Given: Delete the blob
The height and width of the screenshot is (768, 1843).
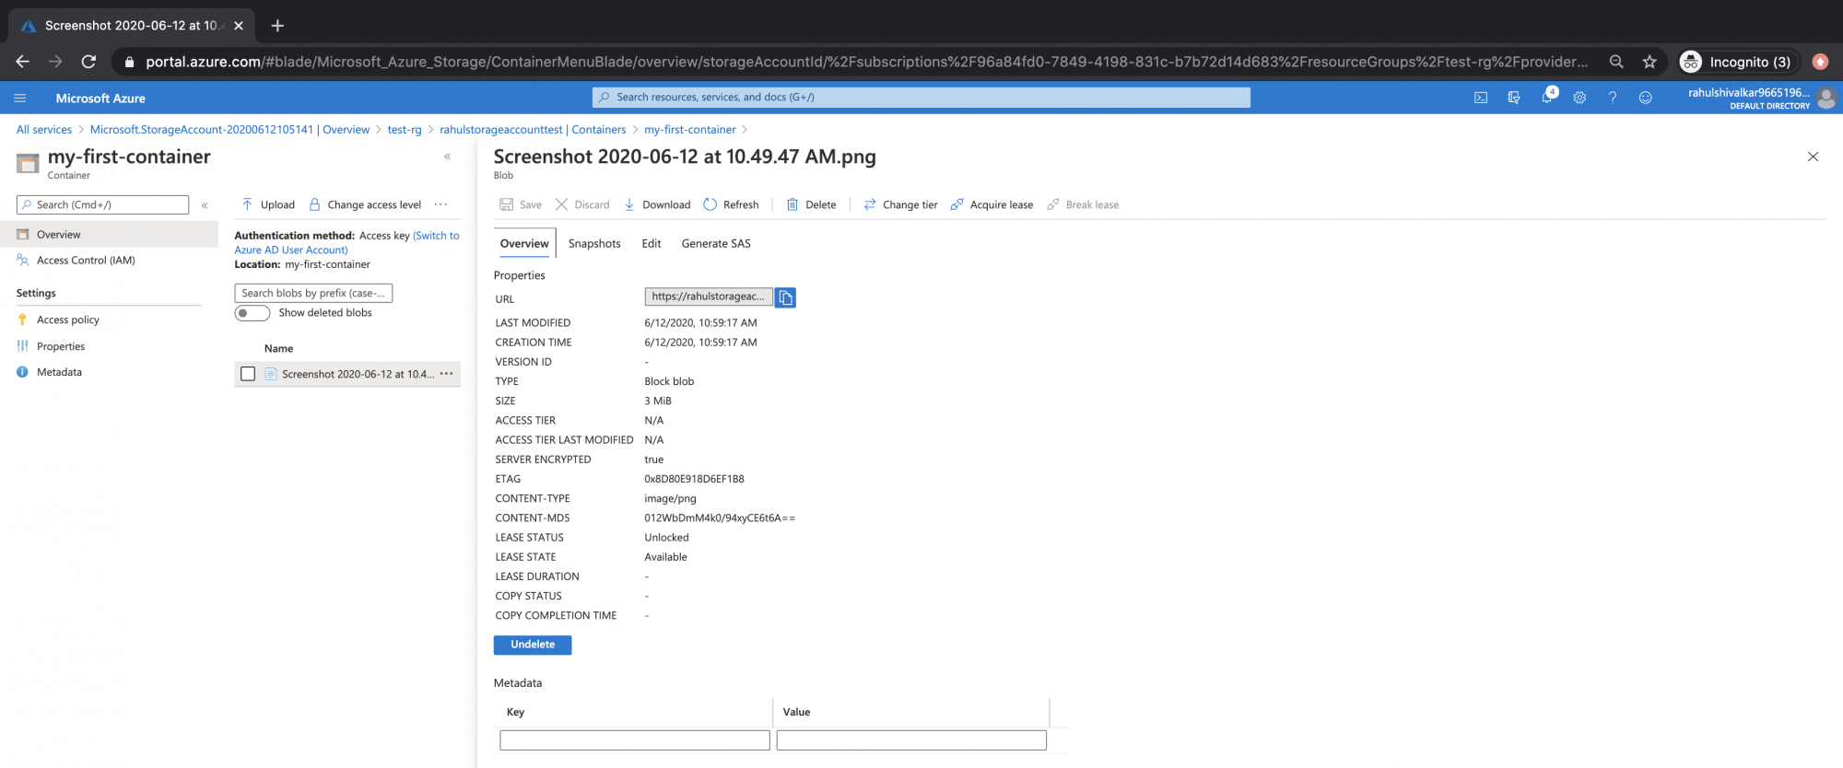Looking at the screenshot, I should click(x=811, y=204).
